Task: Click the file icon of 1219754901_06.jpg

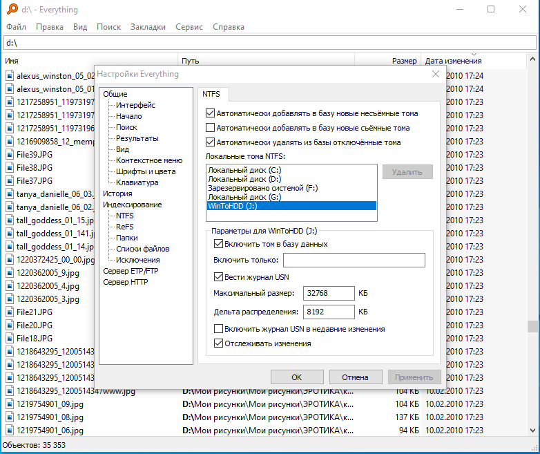Action: tap(10, 431)
